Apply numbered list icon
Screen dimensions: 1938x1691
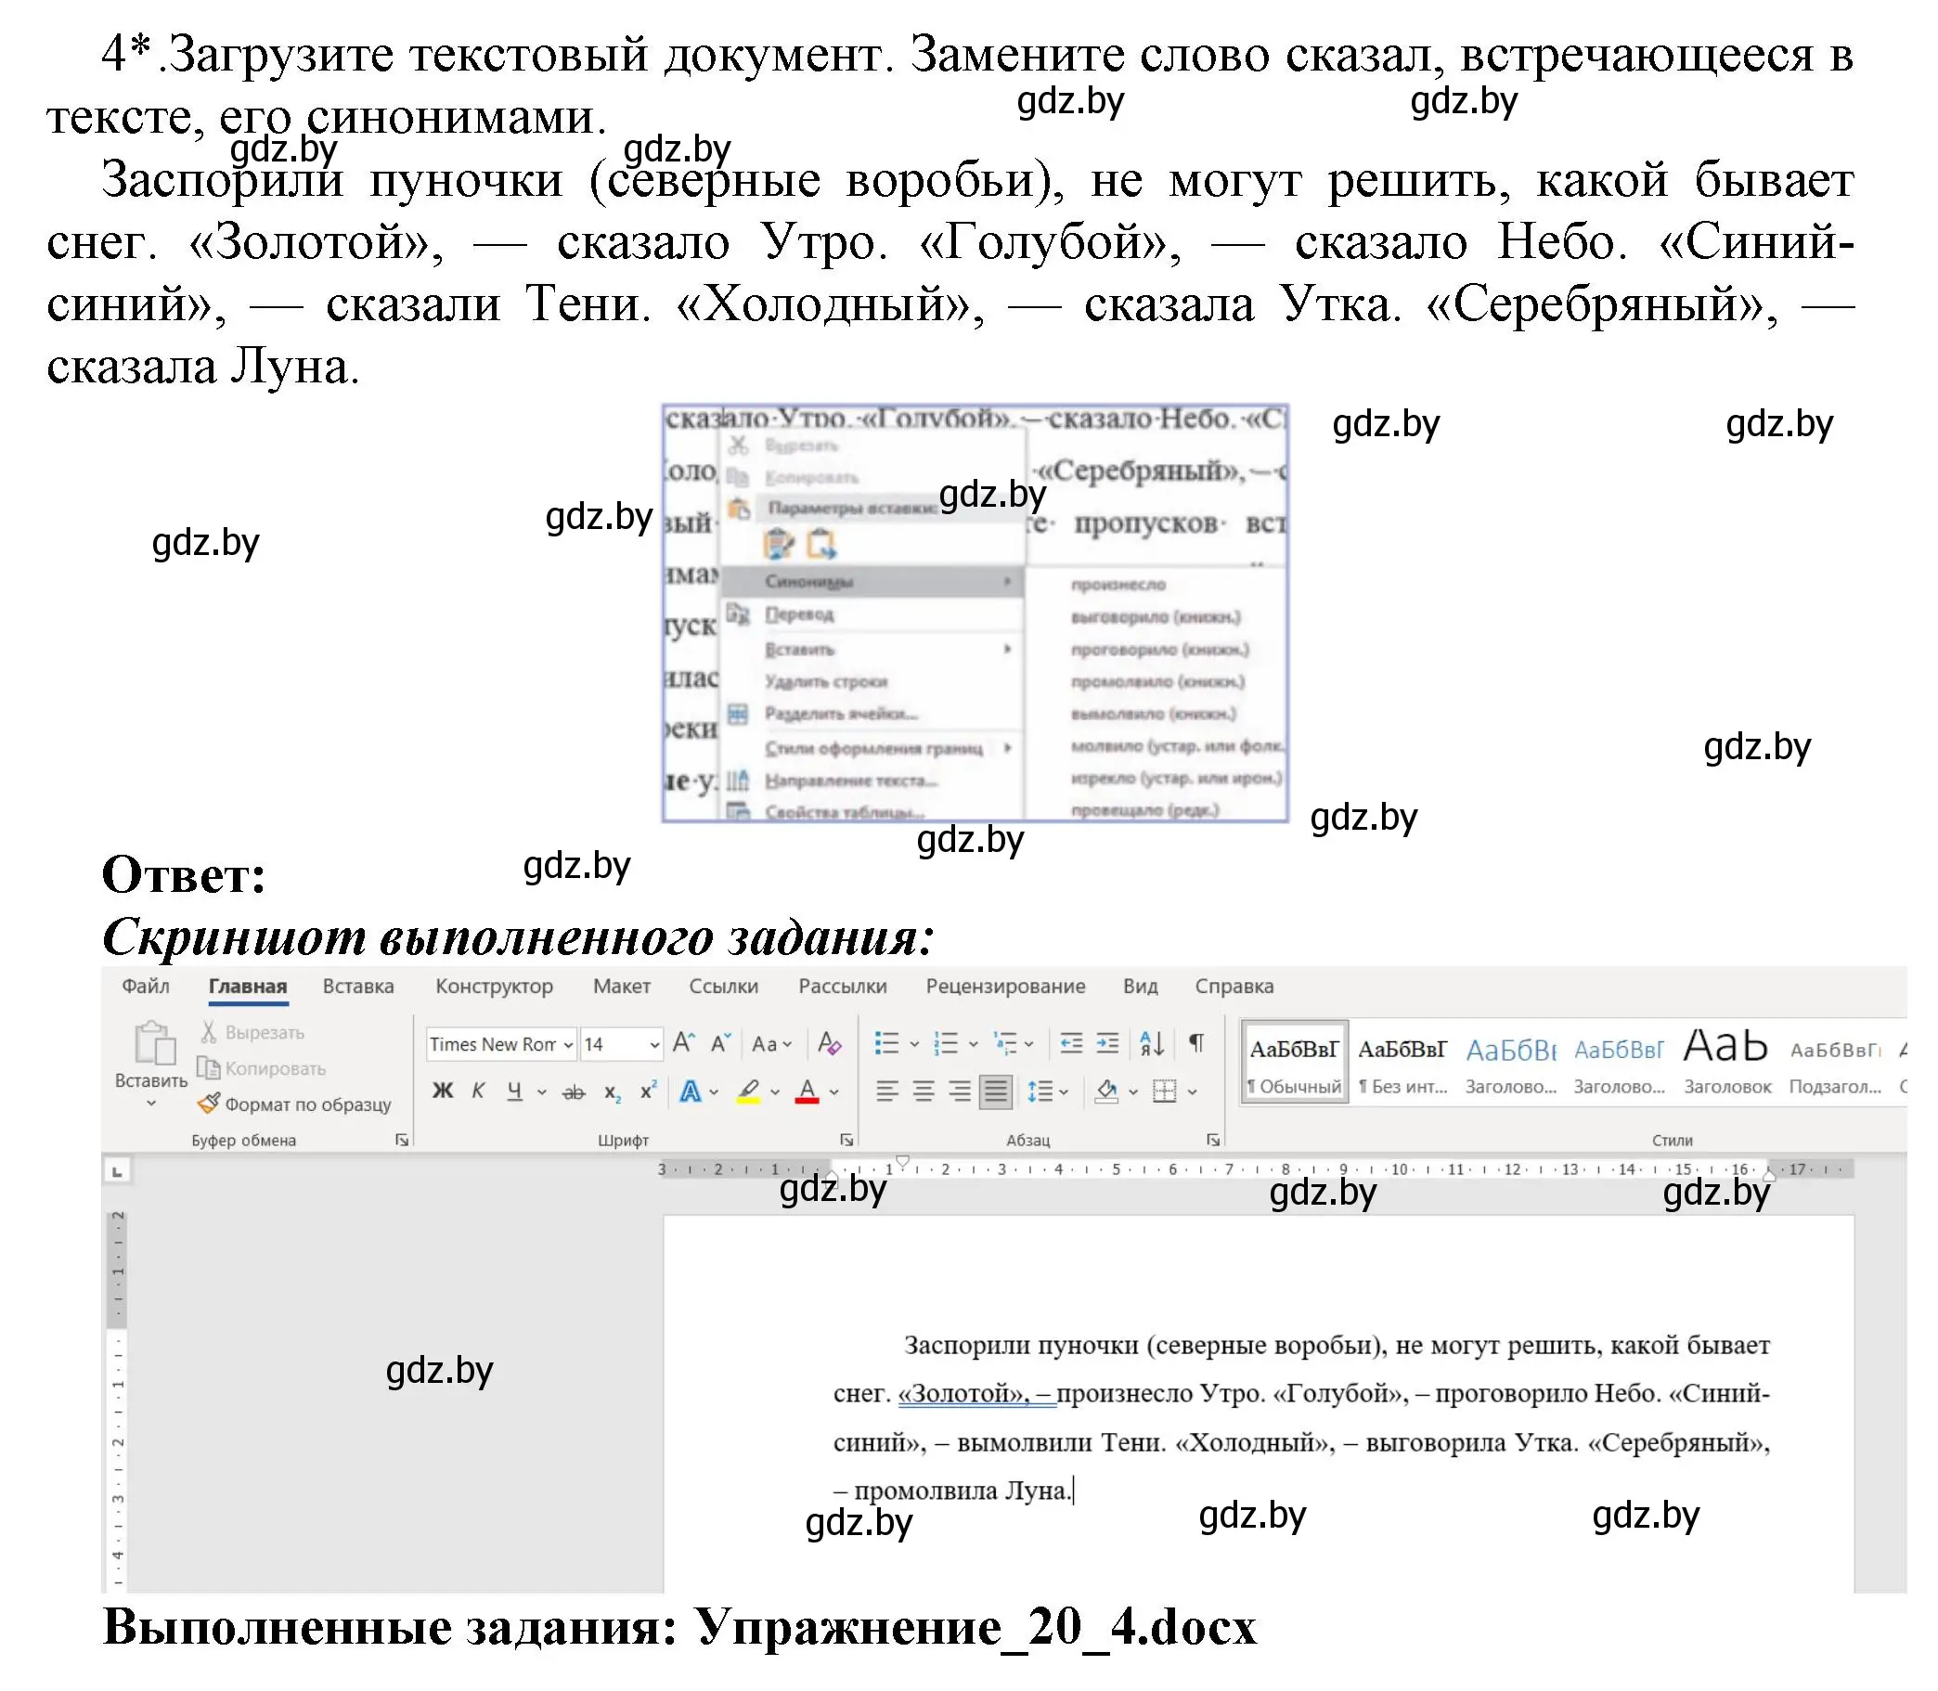pyautogui.click(x=945, y=1044)
